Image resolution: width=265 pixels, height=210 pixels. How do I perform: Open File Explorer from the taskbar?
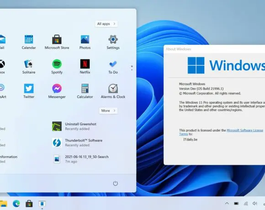3,204
